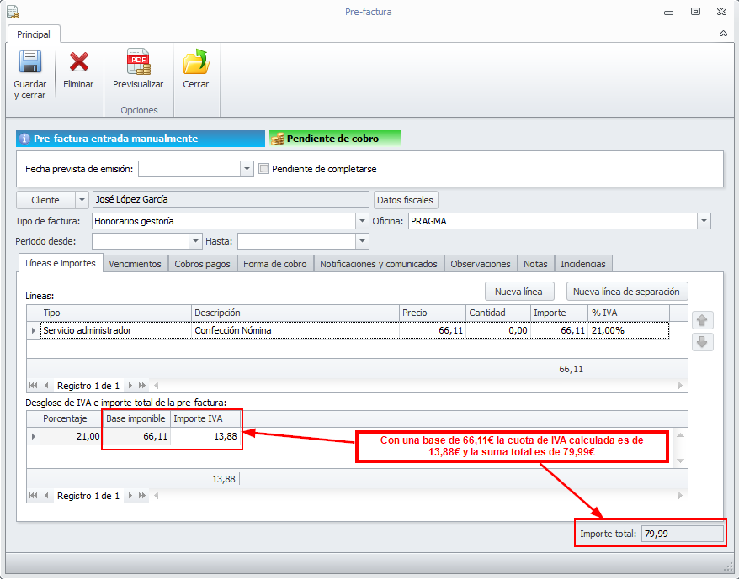Switch to the Observaciones tab
This screenshot has height=579, width=739.
481,264
